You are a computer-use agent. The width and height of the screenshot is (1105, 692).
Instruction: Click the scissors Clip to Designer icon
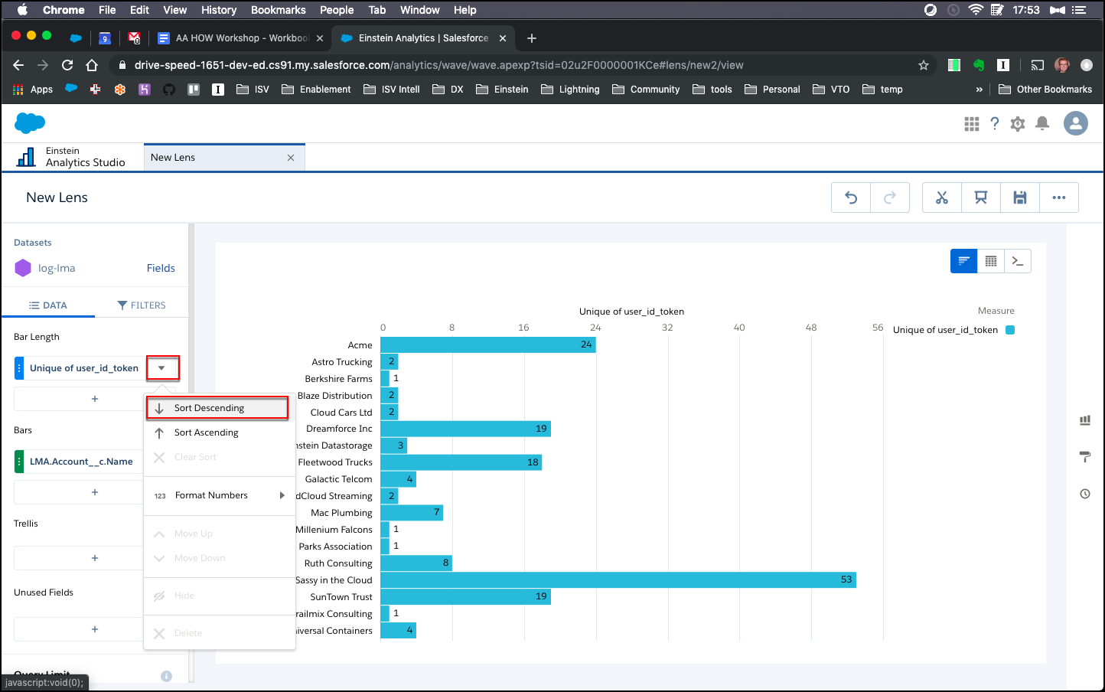(942, 197)
